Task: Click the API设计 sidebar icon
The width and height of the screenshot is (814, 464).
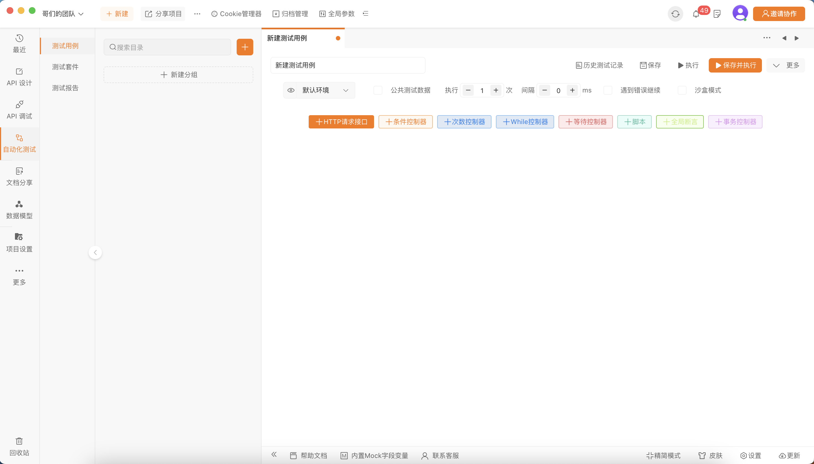Action: [19, 76]
